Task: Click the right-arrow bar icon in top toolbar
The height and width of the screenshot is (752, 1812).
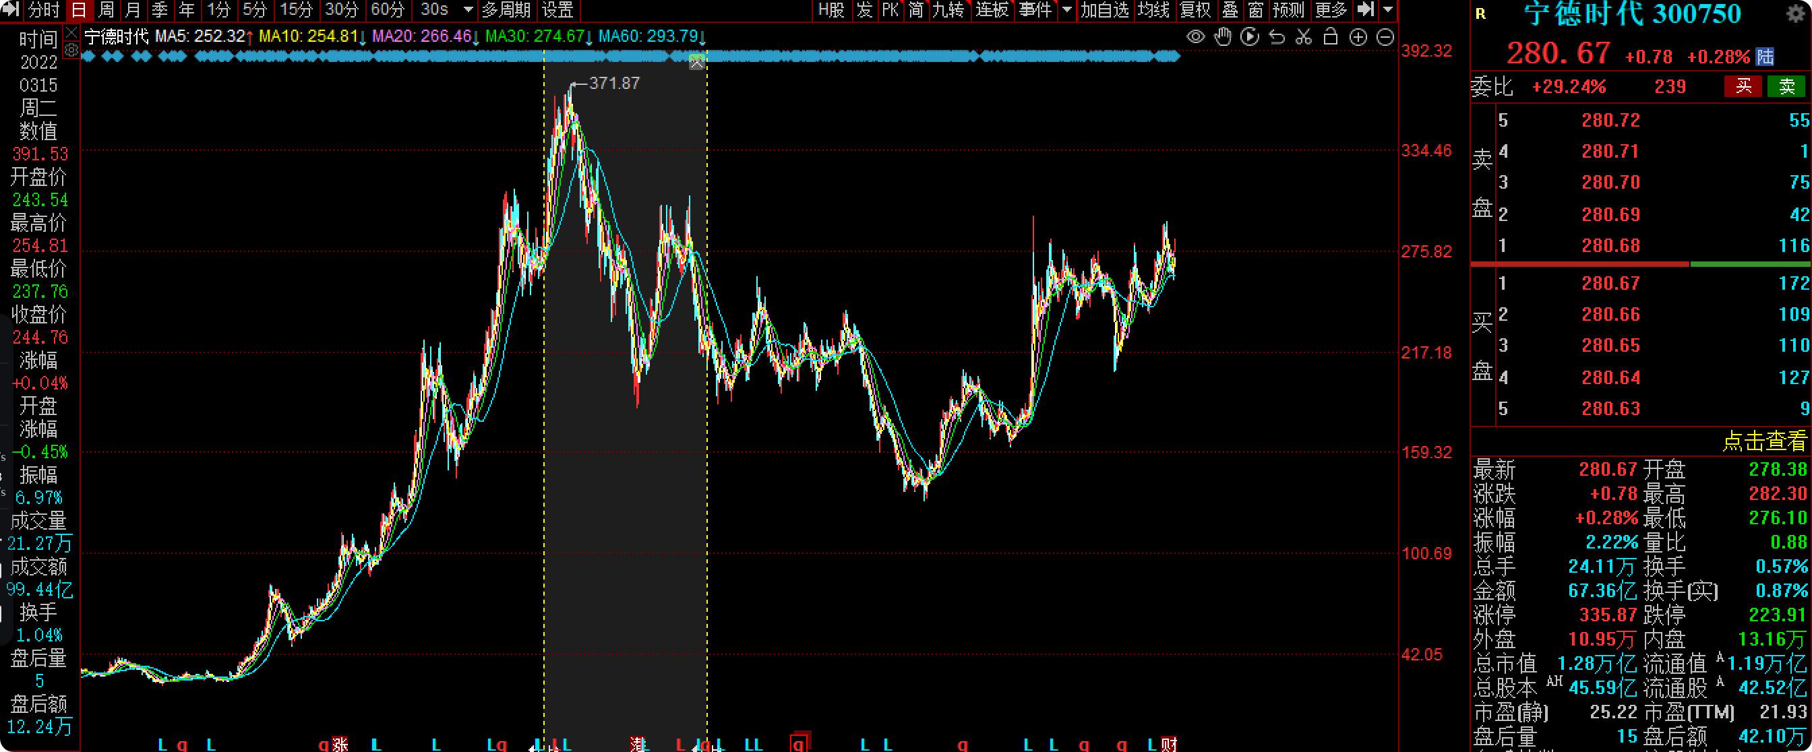Action: point(1365,9)
